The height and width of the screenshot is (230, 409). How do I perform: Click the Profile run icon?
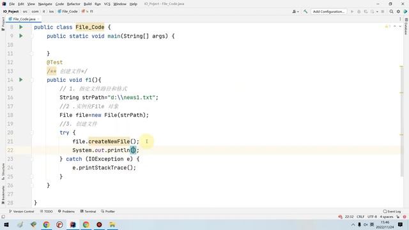[x=372, y=11]
